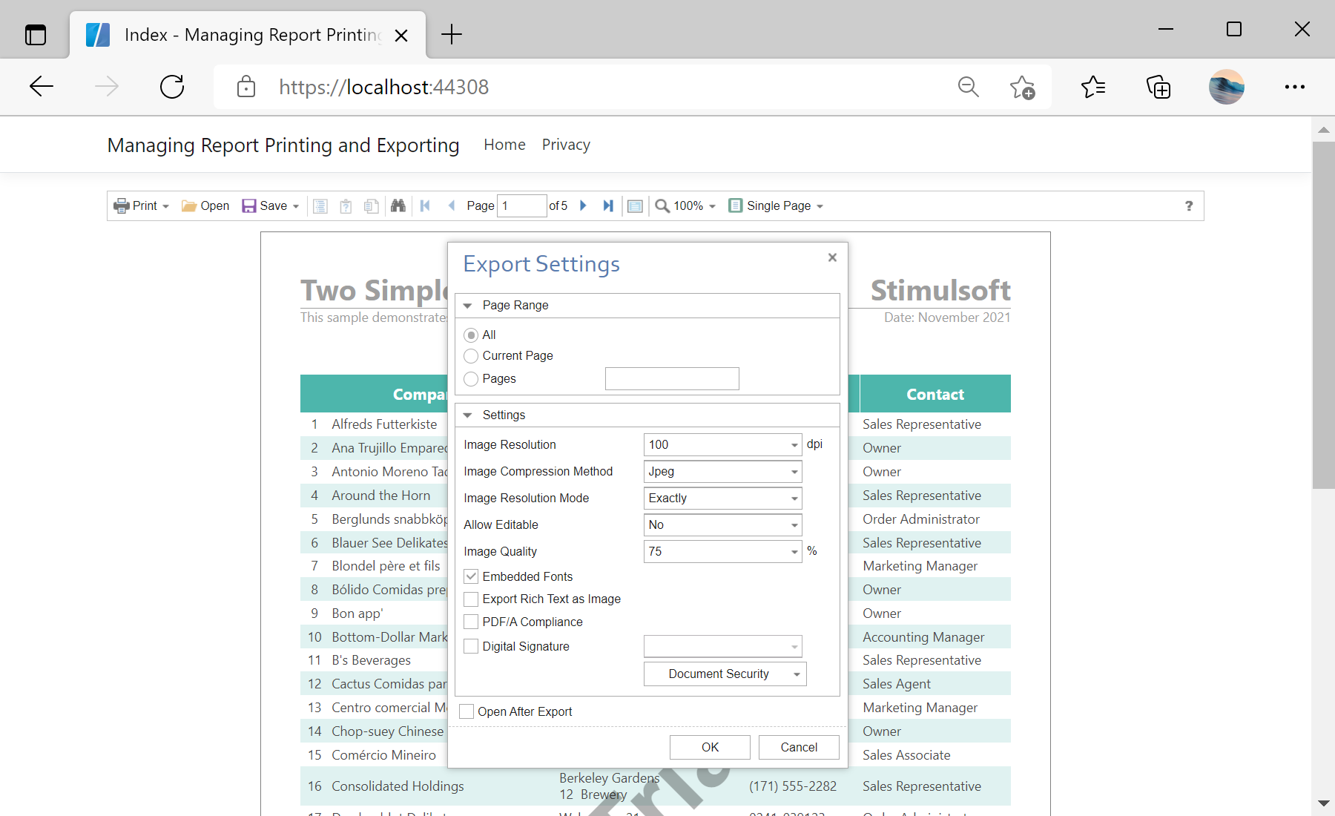This screenshot has width=1335, height=816.
Task: Enable PDF/A Compliance checkbox
Action: coord(471,622)
